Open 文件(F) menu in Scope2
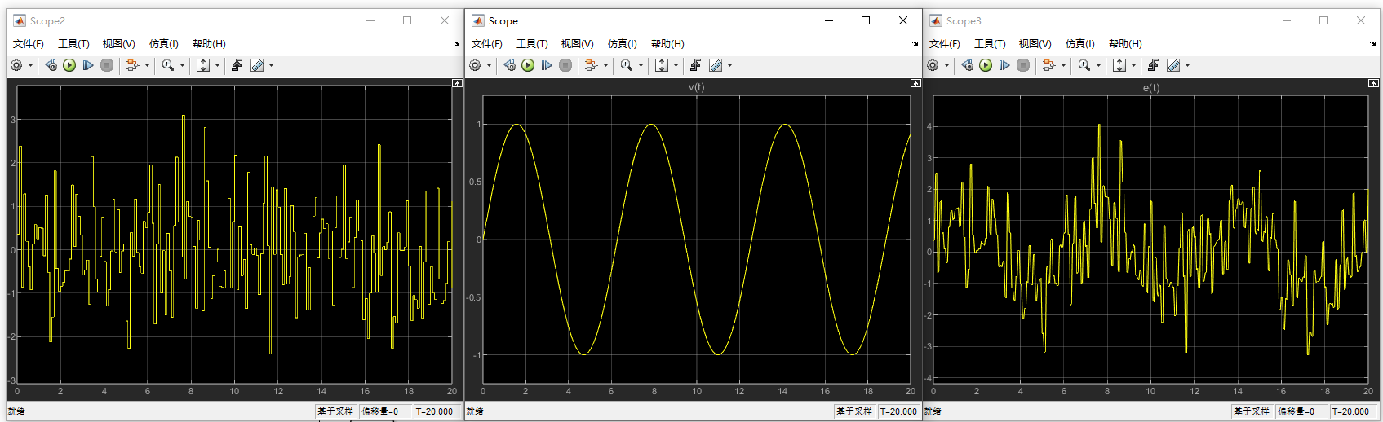 coord(29,44)
